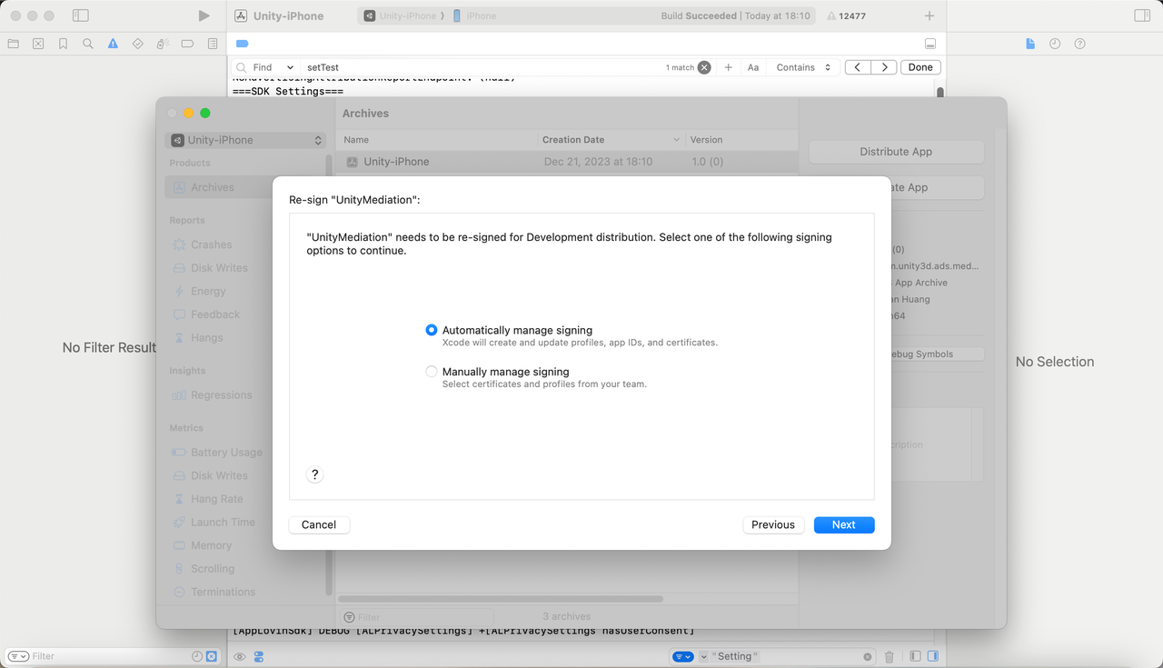Clear the search with the X button

(x=704, y=67)
